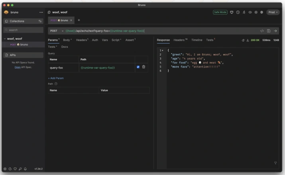The width and height of the screenshot is (285, 175).
Task: Click the Save request icon in URL bar
Action: click(x=269, y=31)
